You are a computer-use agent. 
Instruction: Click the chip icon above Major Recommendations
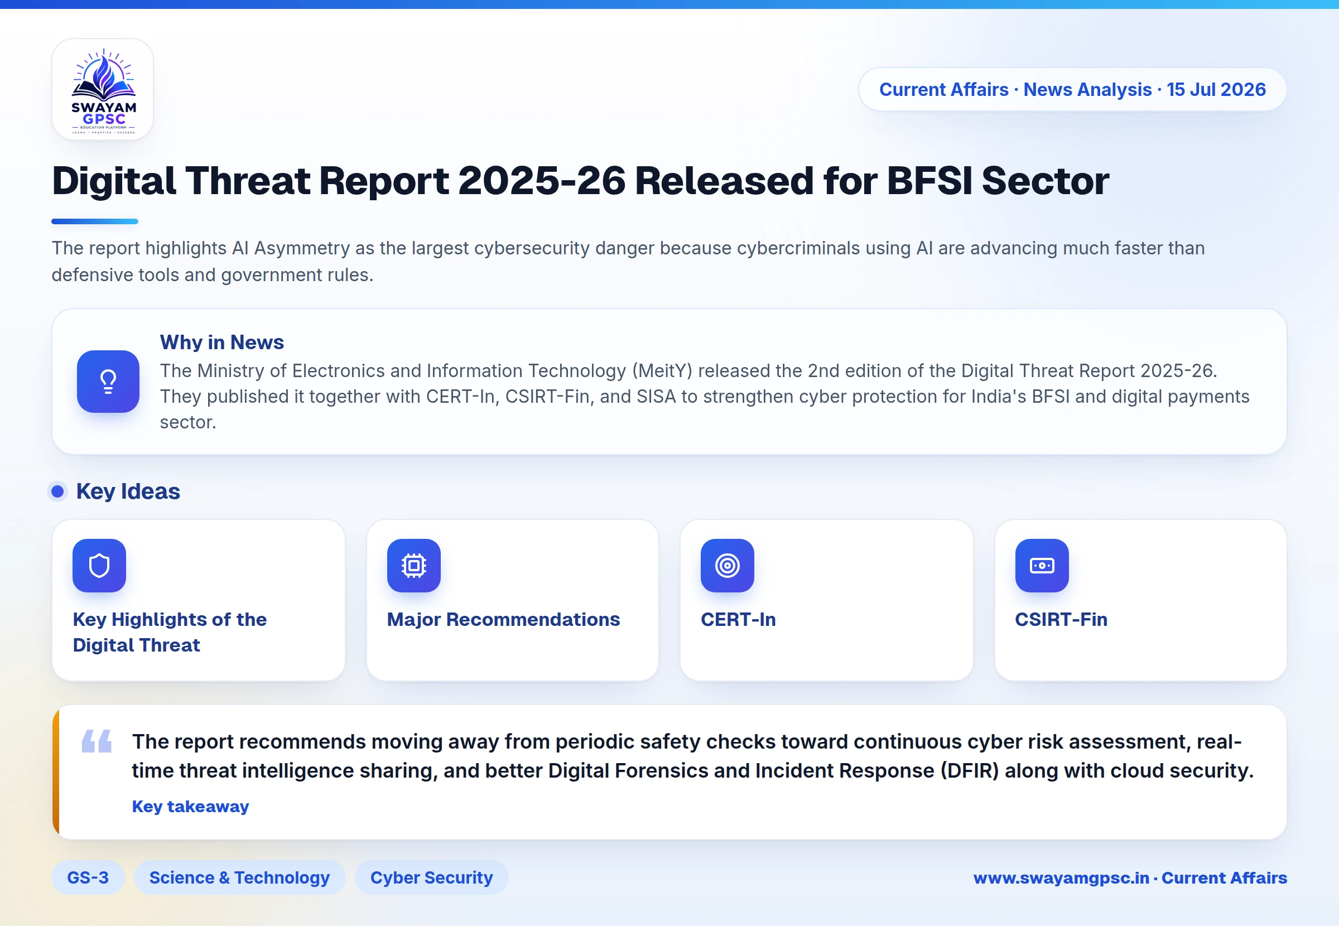click(x=413, y=566)
